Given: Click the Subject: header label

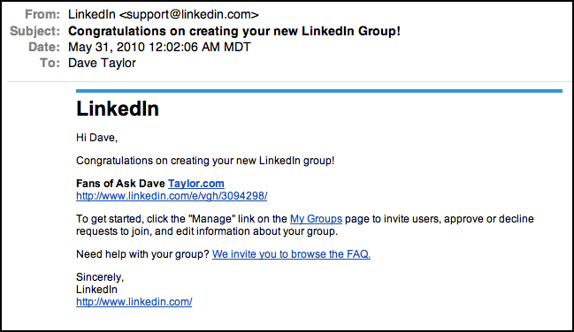Looking at the screenshot, I should pyautogui.click(x=35, y=31).
